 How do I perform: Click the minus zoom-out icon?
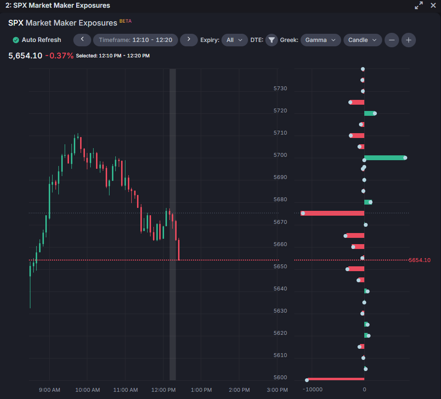391,40
